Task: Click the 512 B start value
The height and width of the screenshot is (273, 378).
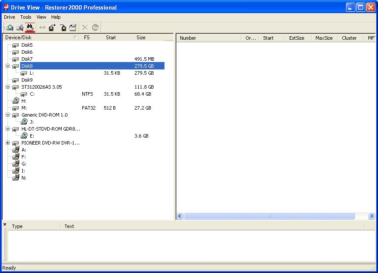Action: [110, 108]
